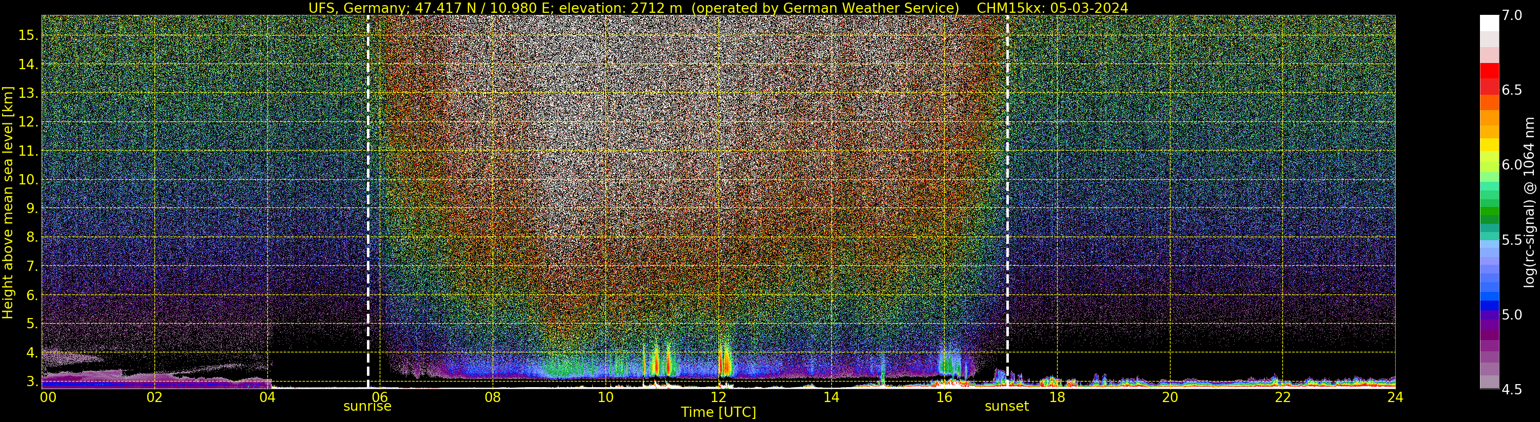The width and height of the screenshot is (1540, 422).
Task: Click time axis tick '00'
Action: 48,397
